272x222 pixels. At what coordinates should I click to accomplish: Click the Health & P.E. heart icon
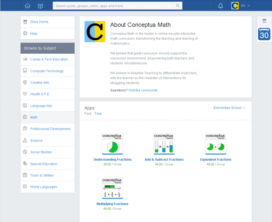[25, 94]
